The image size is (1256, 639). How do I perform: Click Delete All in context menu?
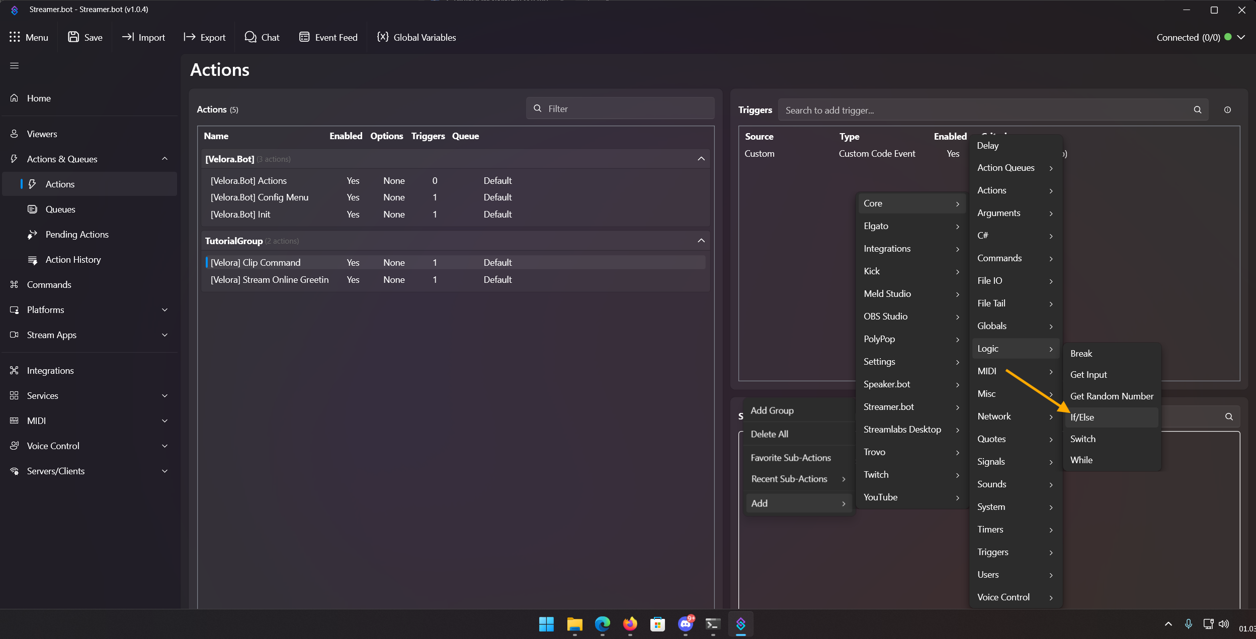pos(769,434)
